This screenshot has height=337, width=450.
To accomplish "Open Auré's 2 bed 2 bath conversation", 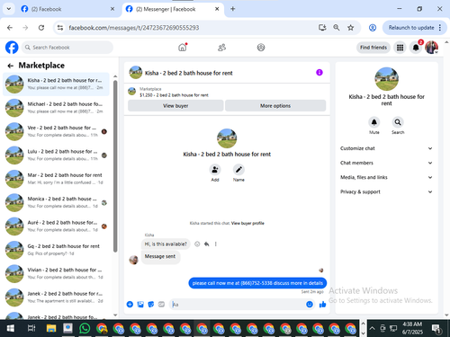I will point(56,226).
